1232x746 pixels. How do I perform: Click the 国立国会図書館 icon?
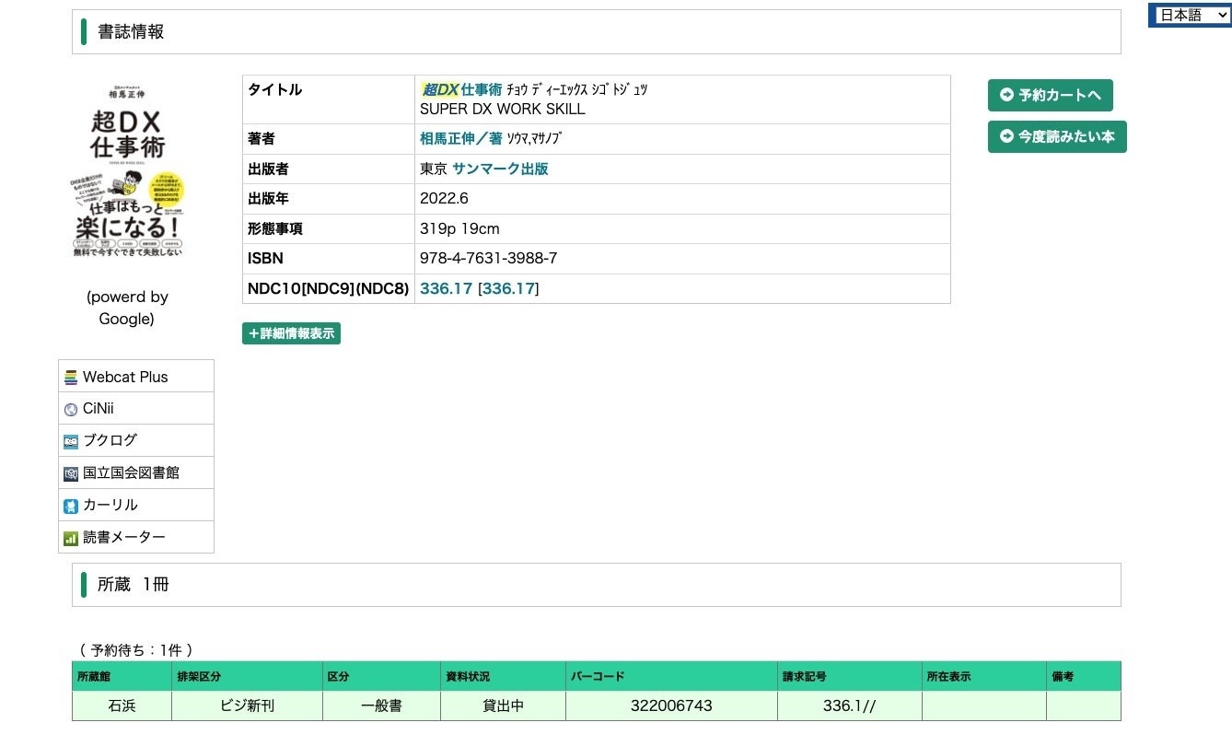point(71,473)
